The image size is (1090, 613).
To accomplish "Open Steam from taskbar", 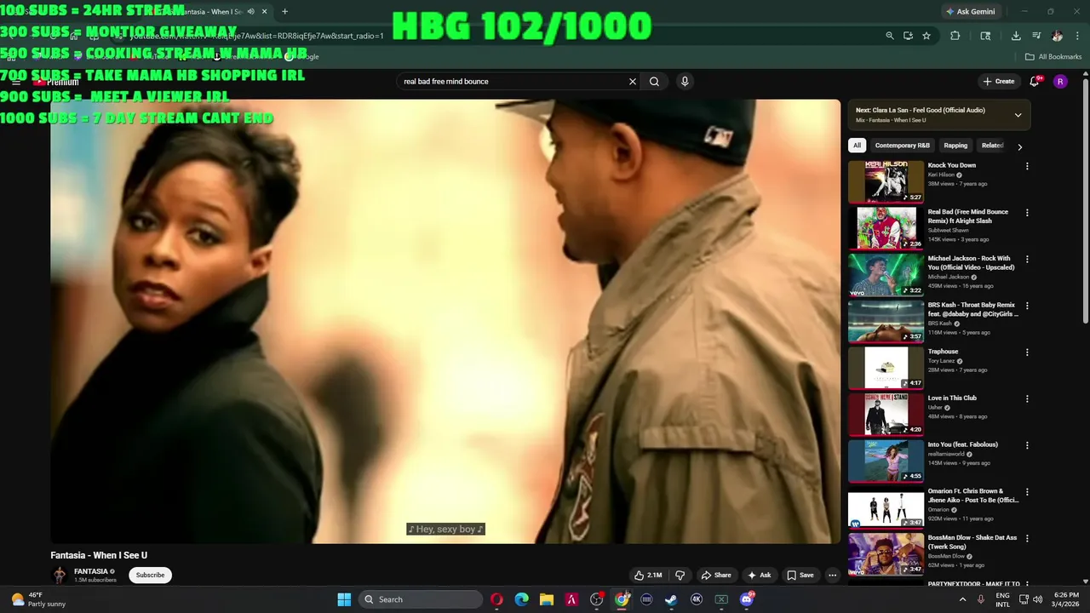I will click(x=671, y=599).
